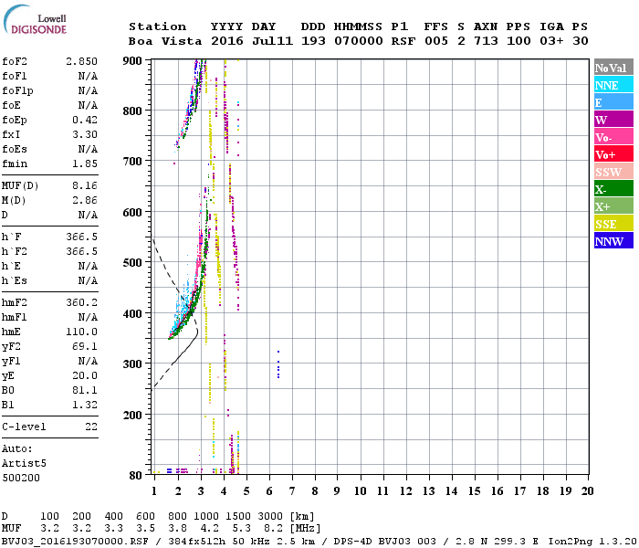Viewport: 639px width, 548px height.
Task: Click the 80 km height axis label
Action: pyautogui.click(x=136, y=476)
